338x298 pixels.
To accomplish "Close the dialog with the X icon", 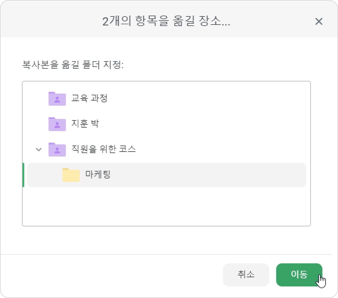I will [x=319, y=22].
